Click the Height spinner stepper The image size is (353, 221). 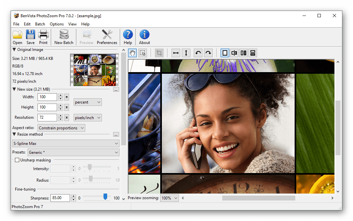point(60,107)
